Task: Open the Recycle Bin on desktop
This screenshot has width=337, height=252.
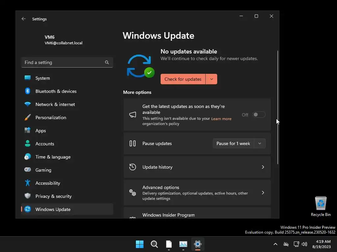Action: coord(321,206)
